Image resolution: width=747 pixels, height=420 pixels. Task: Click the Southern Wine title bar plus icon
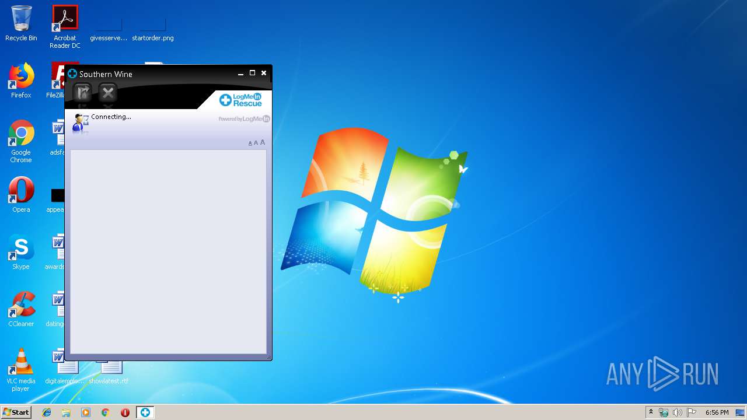click(x=72, y=73)
